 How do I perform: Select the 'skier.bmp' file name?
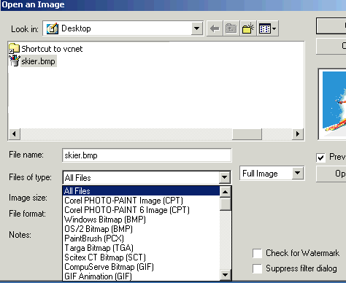(x=38, y=61)
